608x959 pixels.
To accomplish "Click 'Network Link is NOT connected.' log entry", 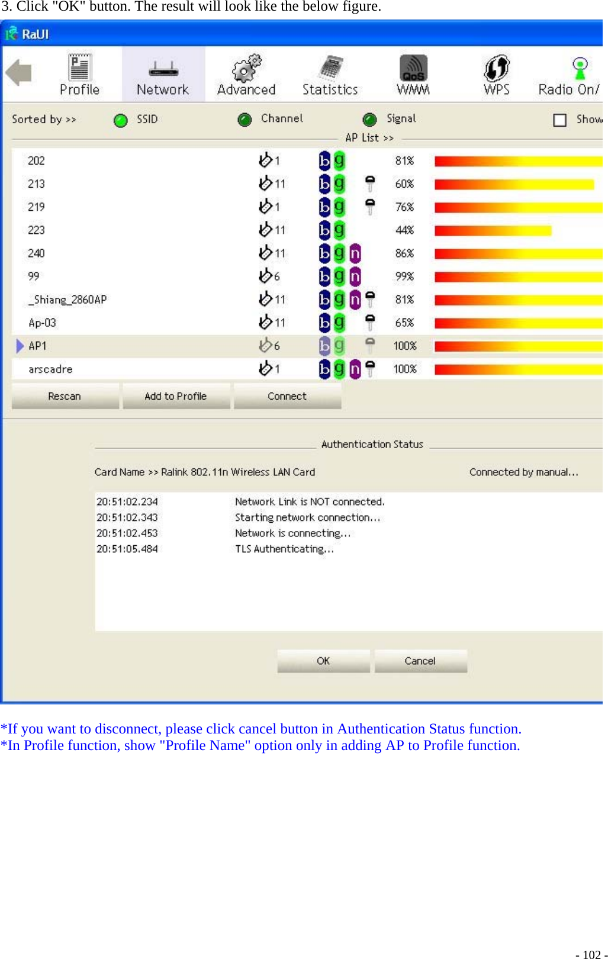I will click(310, 501).
